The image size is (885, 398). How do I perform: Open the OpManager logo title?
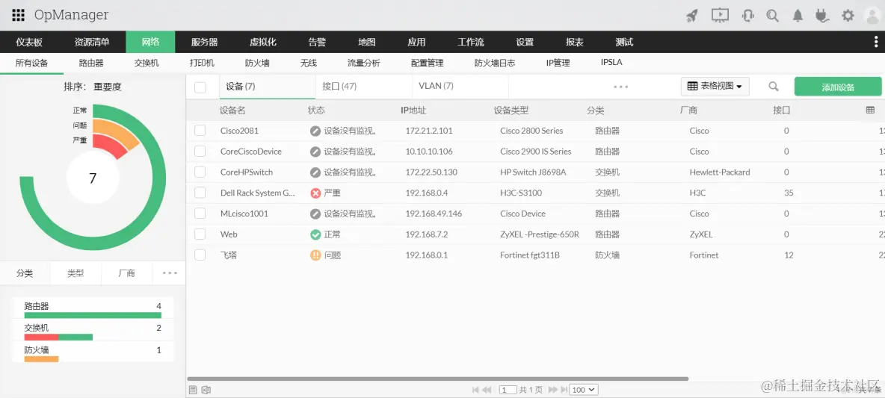coord(71,15)
